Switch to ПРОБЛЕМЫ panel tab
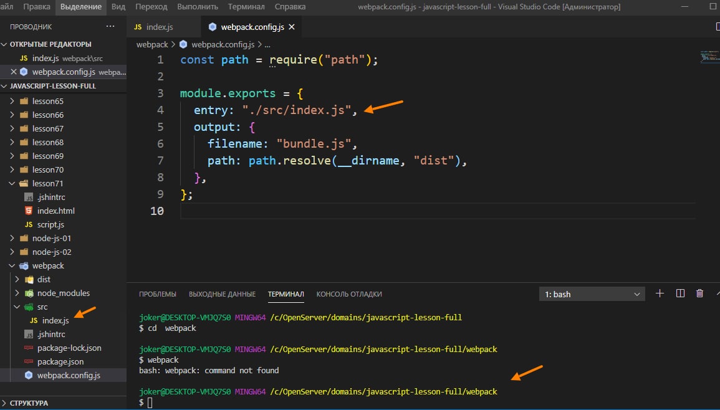The height and width of the screenshot is (410, 720). point(158,294)
